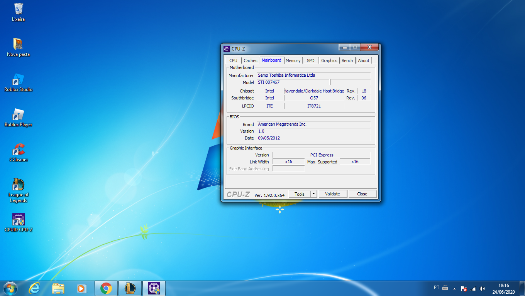Click the BIOS version 1.0 field
Image resolution: width=525 pixels, height=296 pixels.
click(314, 131)
